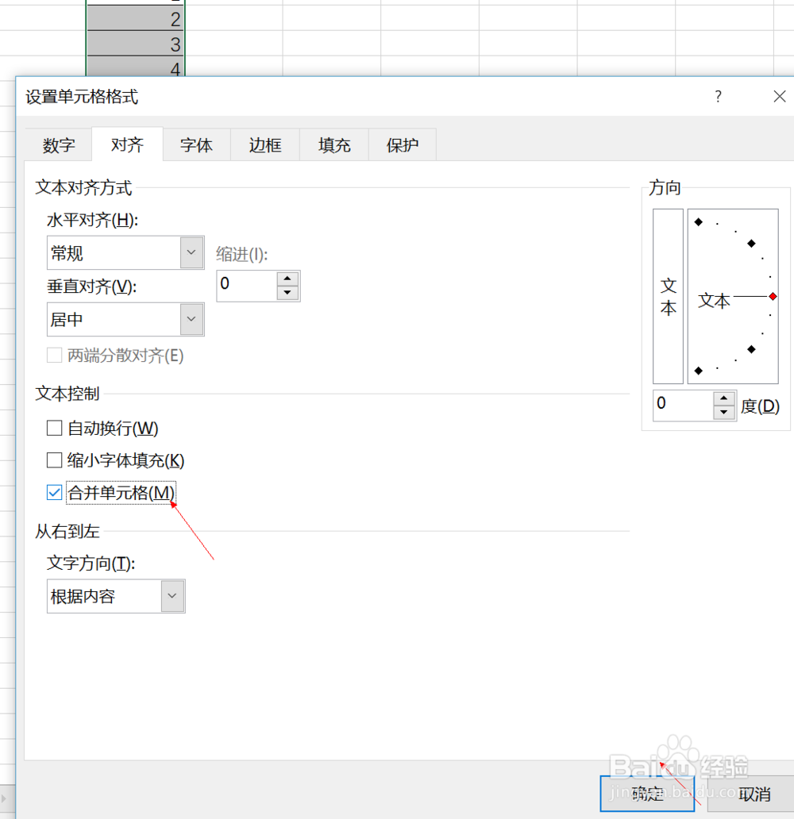Open the 填充 fill tab
The height and width of the screenshot is (819, 794).
(333, 144)
